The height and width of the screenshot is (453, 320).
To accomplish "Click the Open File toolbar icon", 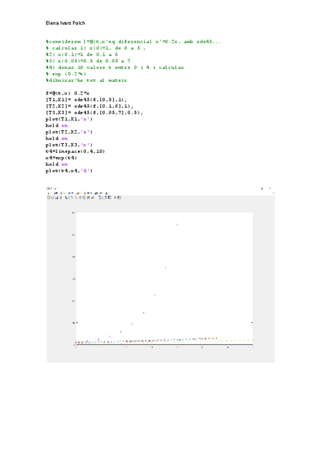I will (52, 198).
